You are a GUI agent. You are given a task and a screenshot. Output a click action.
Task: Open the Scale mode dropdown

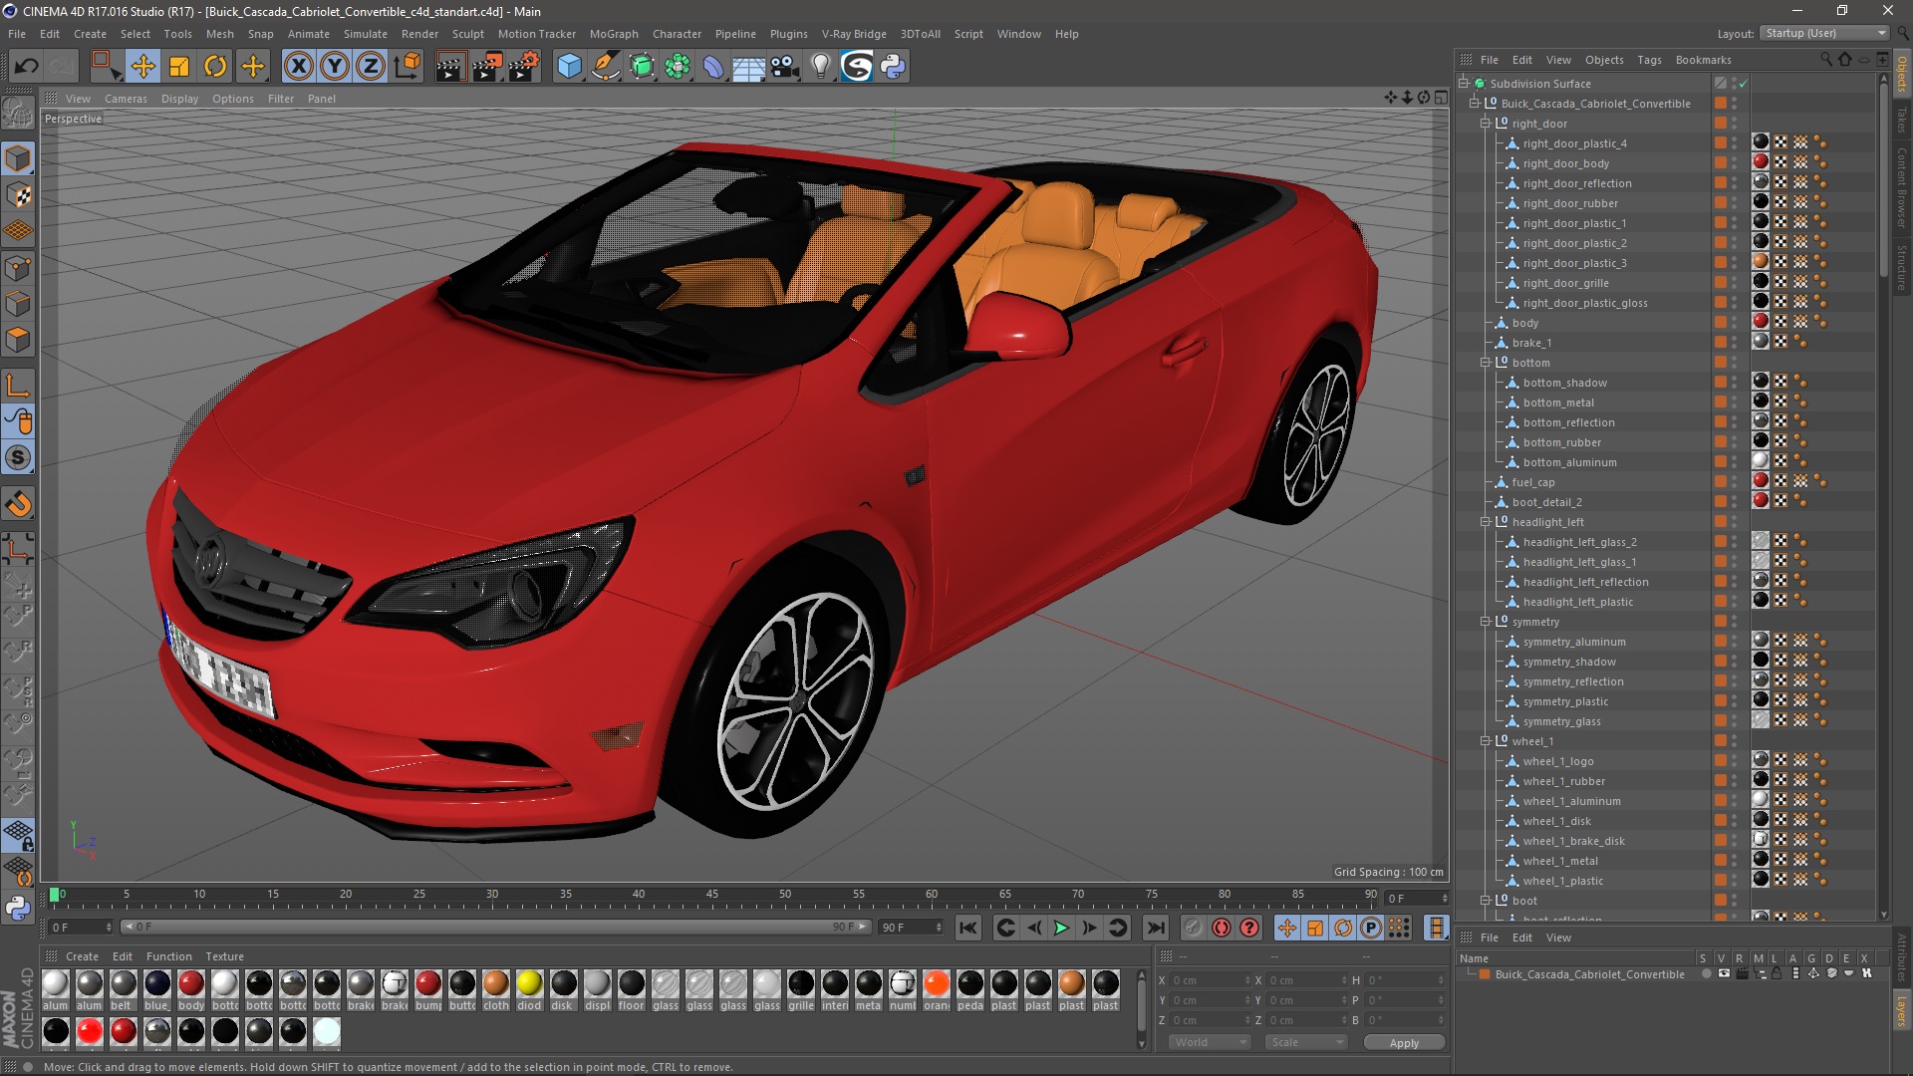tap(1306, 1042)
